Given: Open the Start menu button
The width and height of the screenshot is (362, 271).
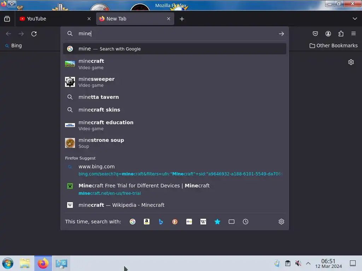Looking at the screenshot, I should pos(8,263).
